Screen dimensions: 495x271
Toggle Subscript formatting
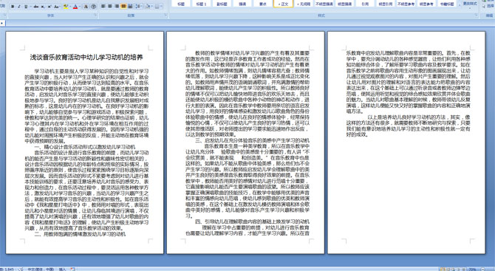click(43, 7)
